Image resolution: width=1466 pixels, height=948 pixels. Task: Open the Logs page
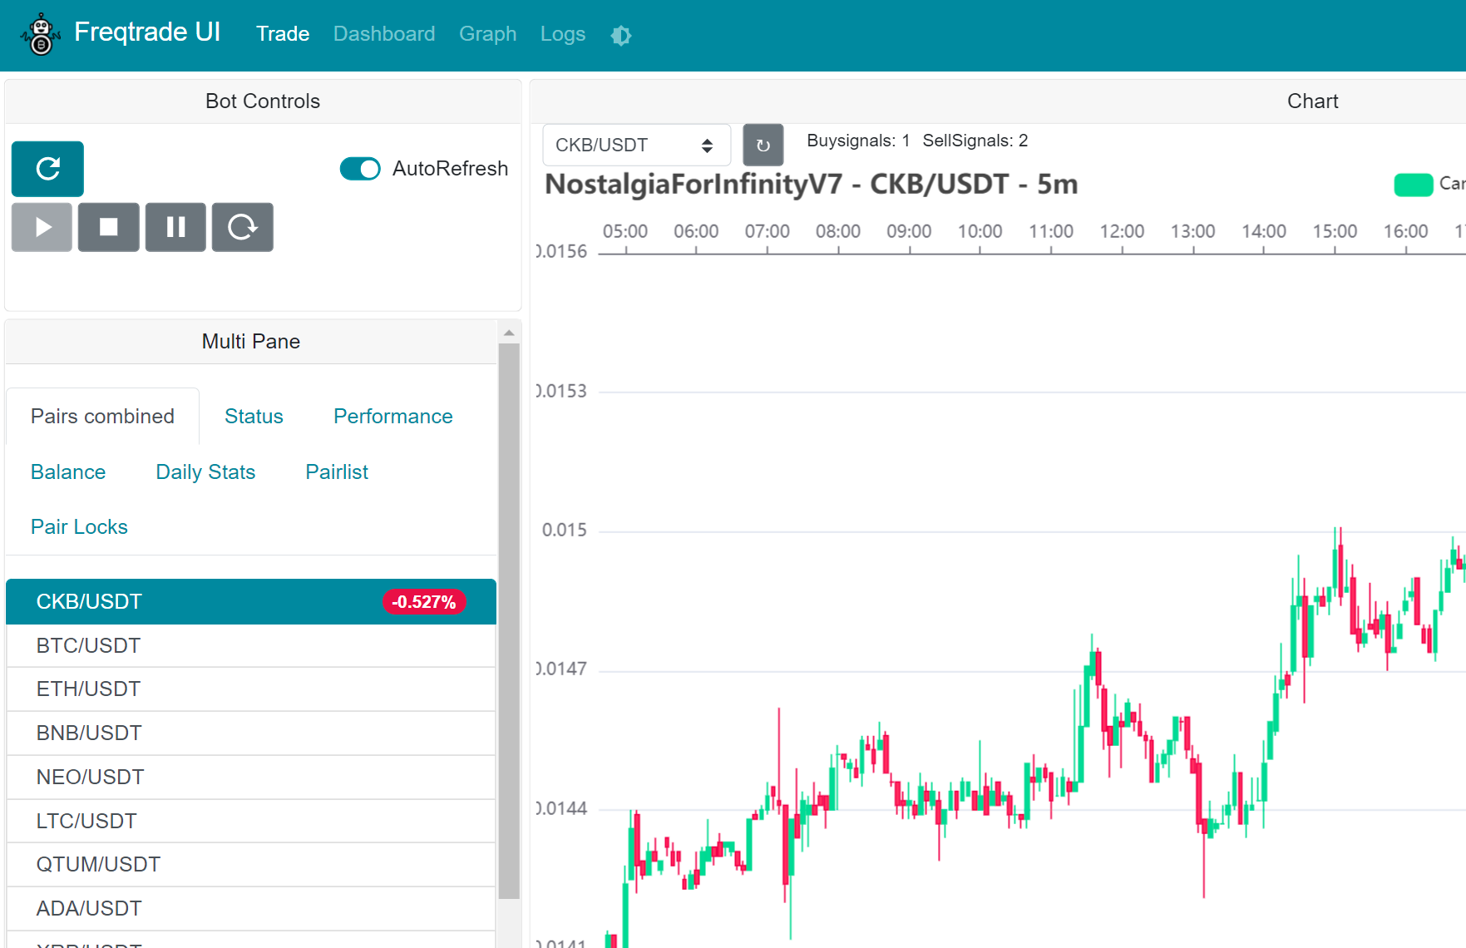tap(562, 33)
